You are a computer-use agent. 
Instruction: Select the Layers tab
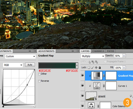coord(85,51)
